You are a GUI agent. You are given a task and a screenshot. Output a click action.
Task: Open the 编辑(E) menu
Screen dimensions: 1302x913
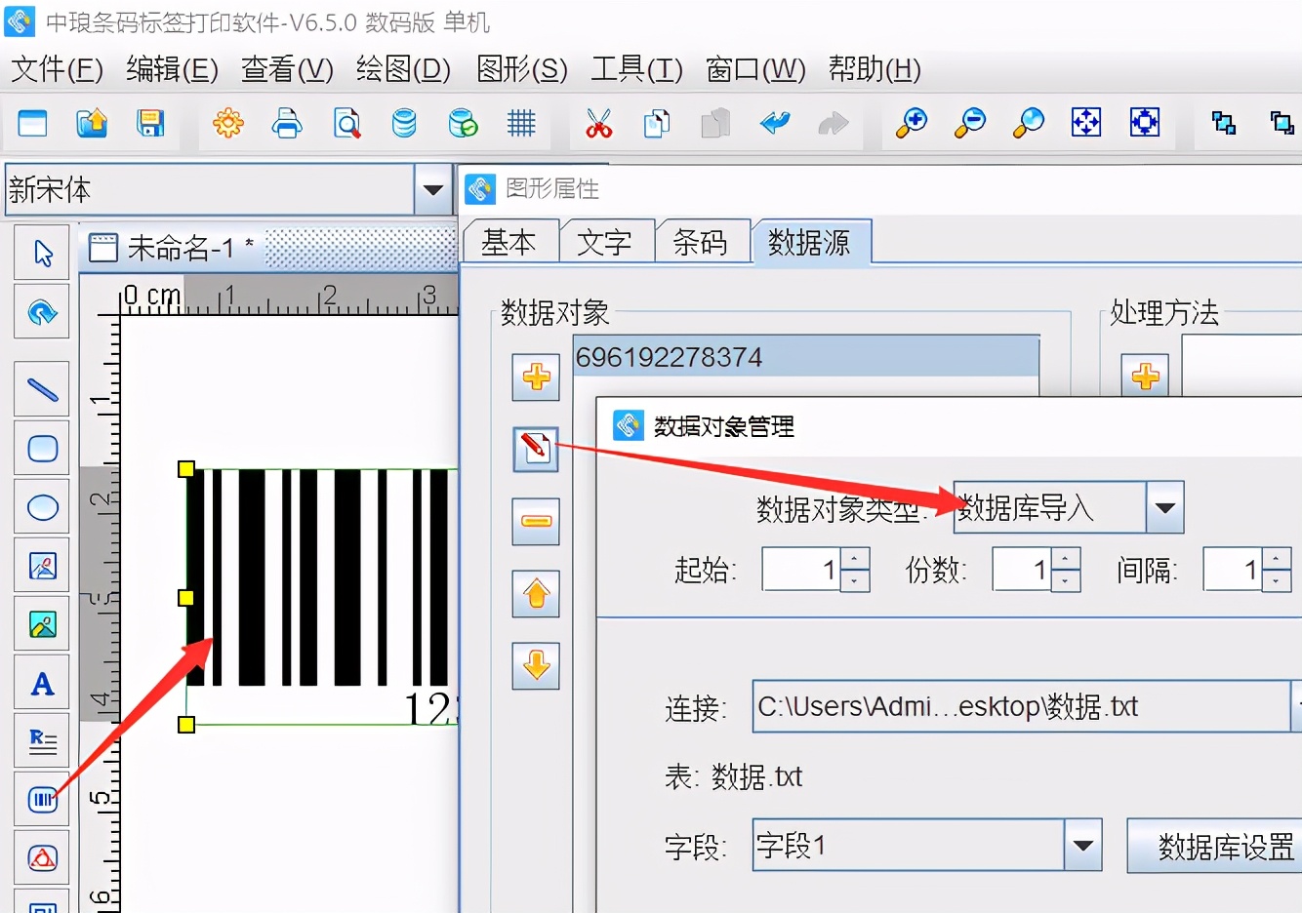[172, 69]
